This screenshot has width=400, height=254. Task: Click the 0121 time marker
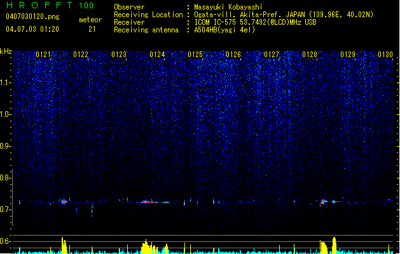point(43,55)
